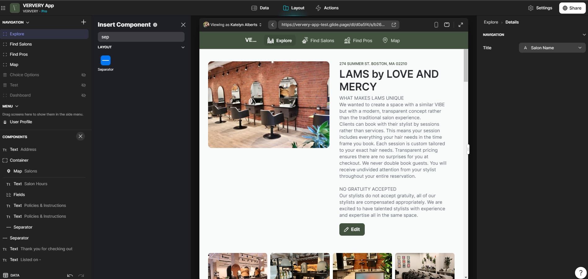This screenshot has width=588, height=279.
Task: Toggle visibility of Test screen
Action: pos(84,85)
